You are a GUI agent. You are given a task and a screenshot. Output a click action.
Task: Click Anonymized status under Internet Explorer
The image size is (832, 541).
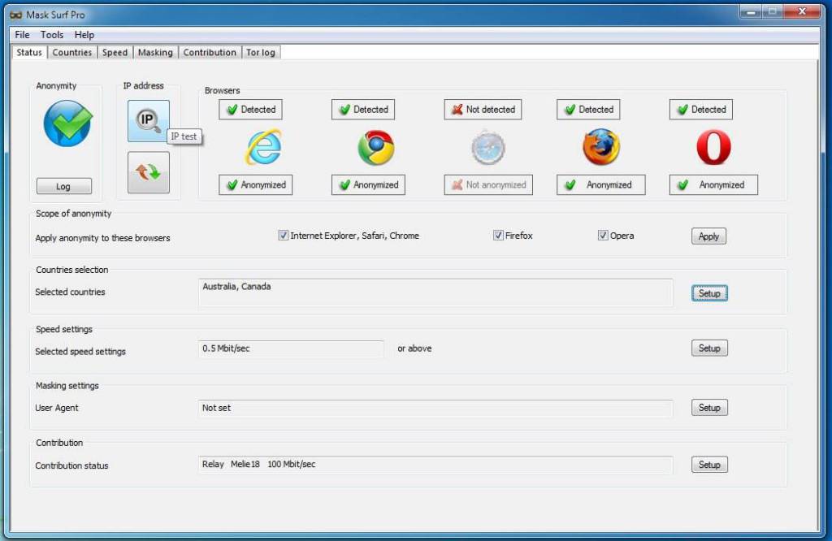[256, 184]
